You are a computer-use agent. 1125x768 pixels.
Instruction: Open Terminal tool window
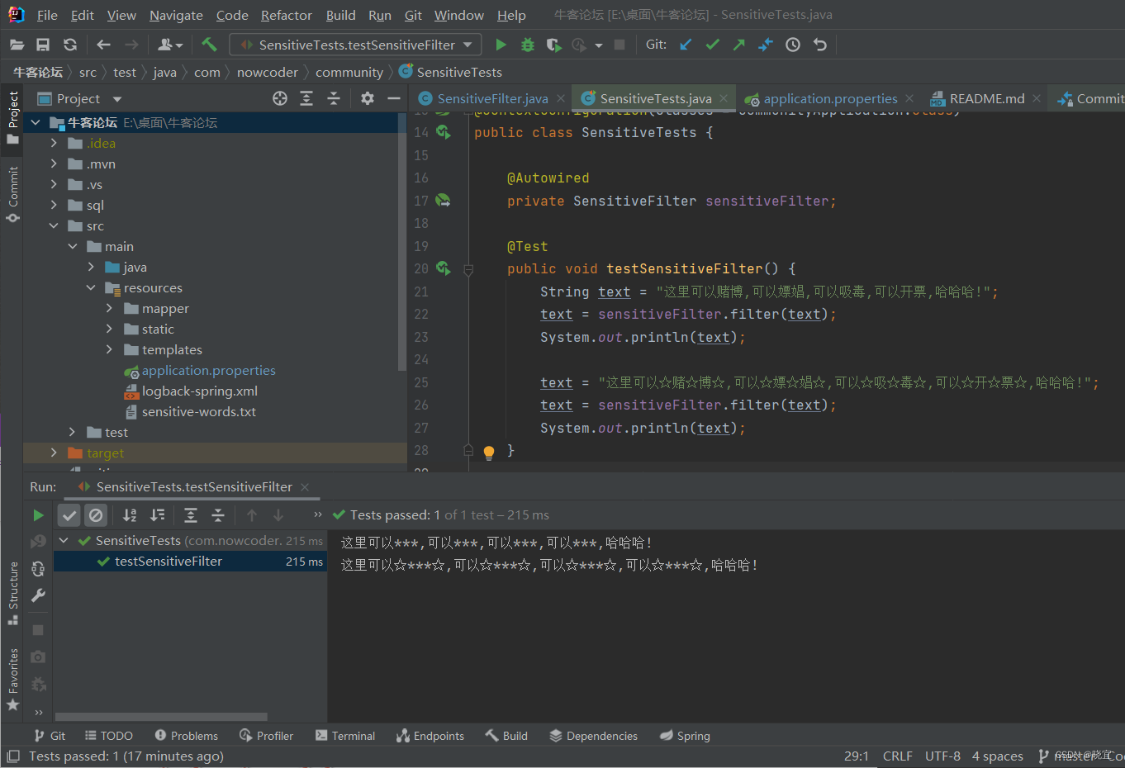[x=345, y=736]
